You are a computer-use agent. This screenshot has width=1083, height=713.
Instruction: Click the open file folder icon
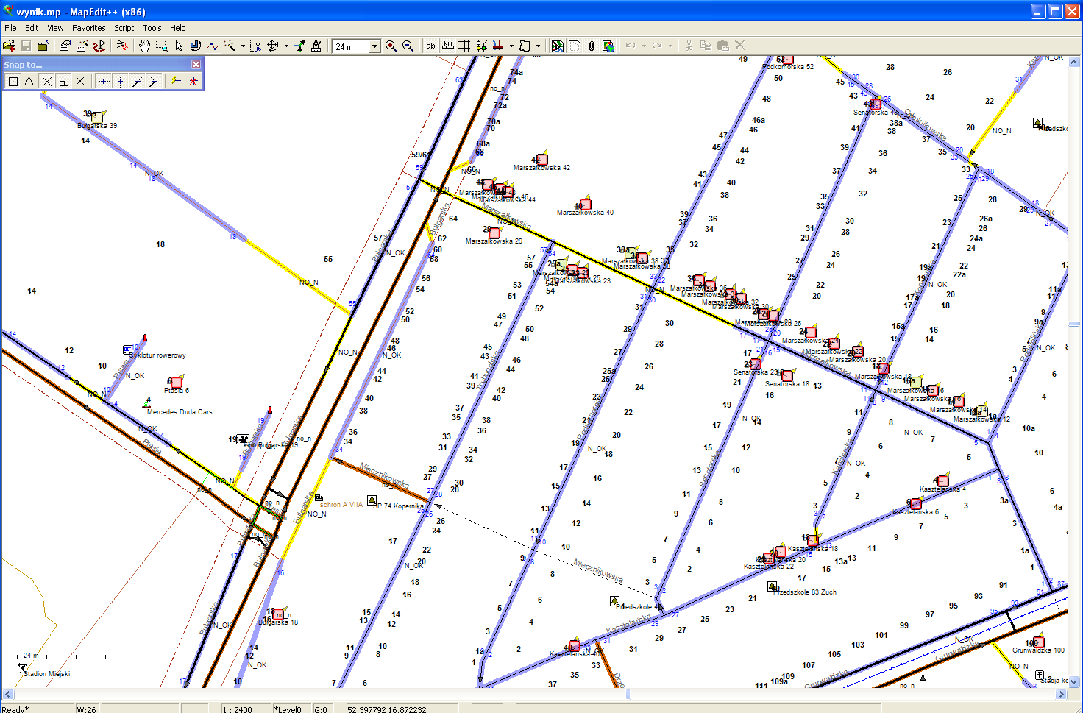click(9, 46)
